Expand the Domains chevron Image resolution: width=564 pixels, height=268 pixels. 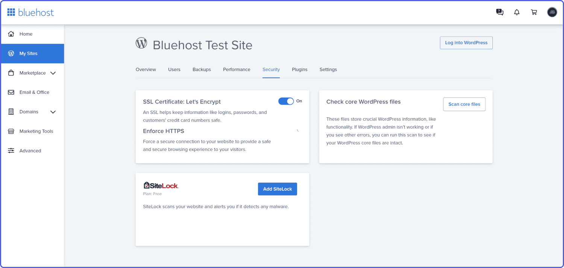[53, 112]
